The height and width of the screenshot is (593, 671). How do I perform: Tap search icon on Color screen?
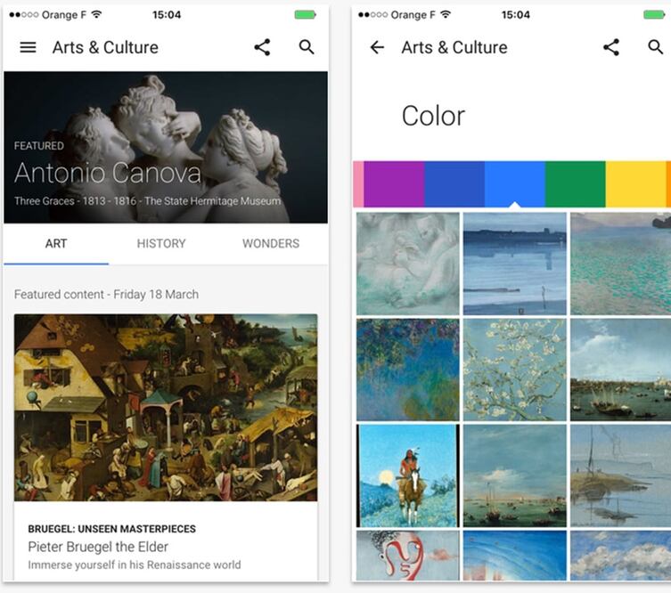[x=656, y=47]
